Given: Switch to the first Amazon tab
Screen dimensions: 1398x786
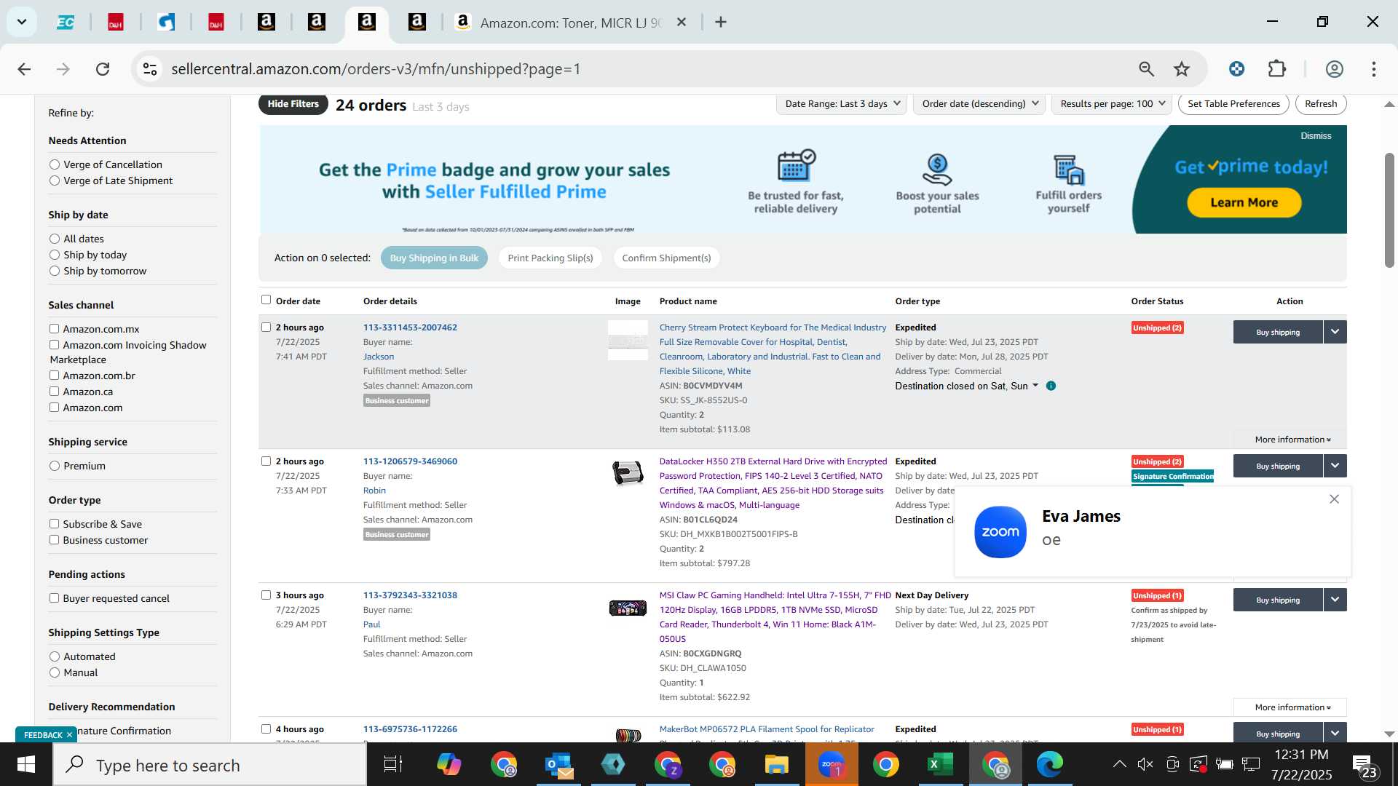Looking at the screenshot, I should pos(266,23).
